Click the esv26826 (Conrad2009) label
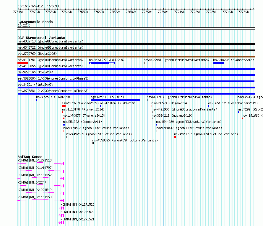263x226 pixels. (80, 103)
